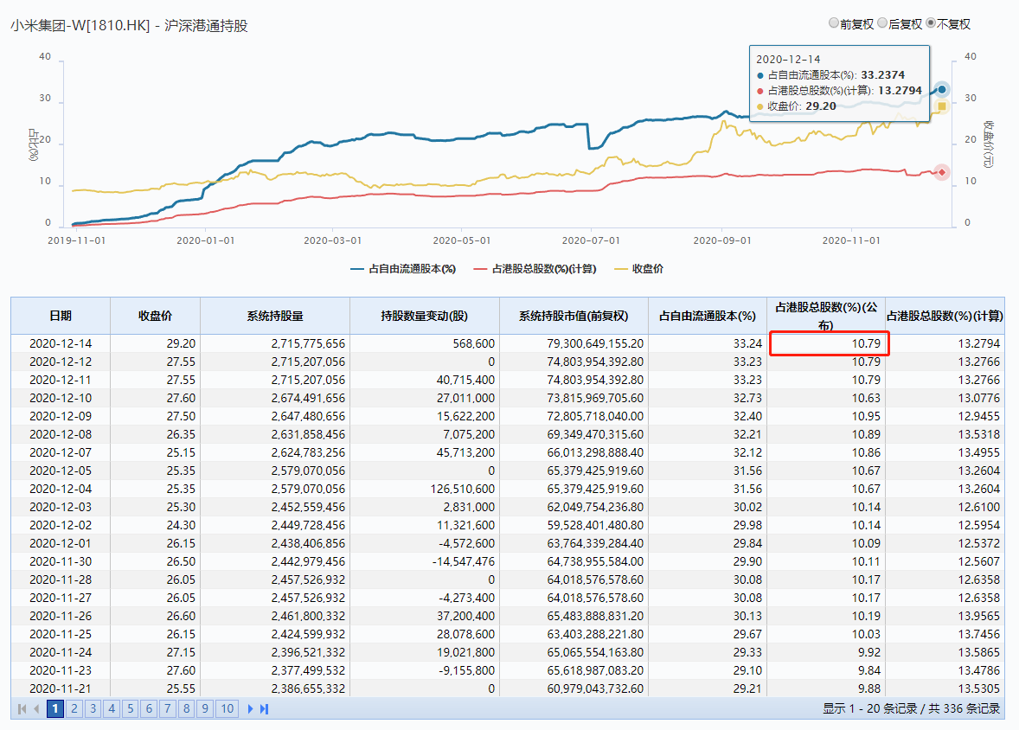The height and width of the screenshot is (730, 1019).
Task: Toggle 占自由流通股本(%) legend series
Action: click(x=403, y=268)
